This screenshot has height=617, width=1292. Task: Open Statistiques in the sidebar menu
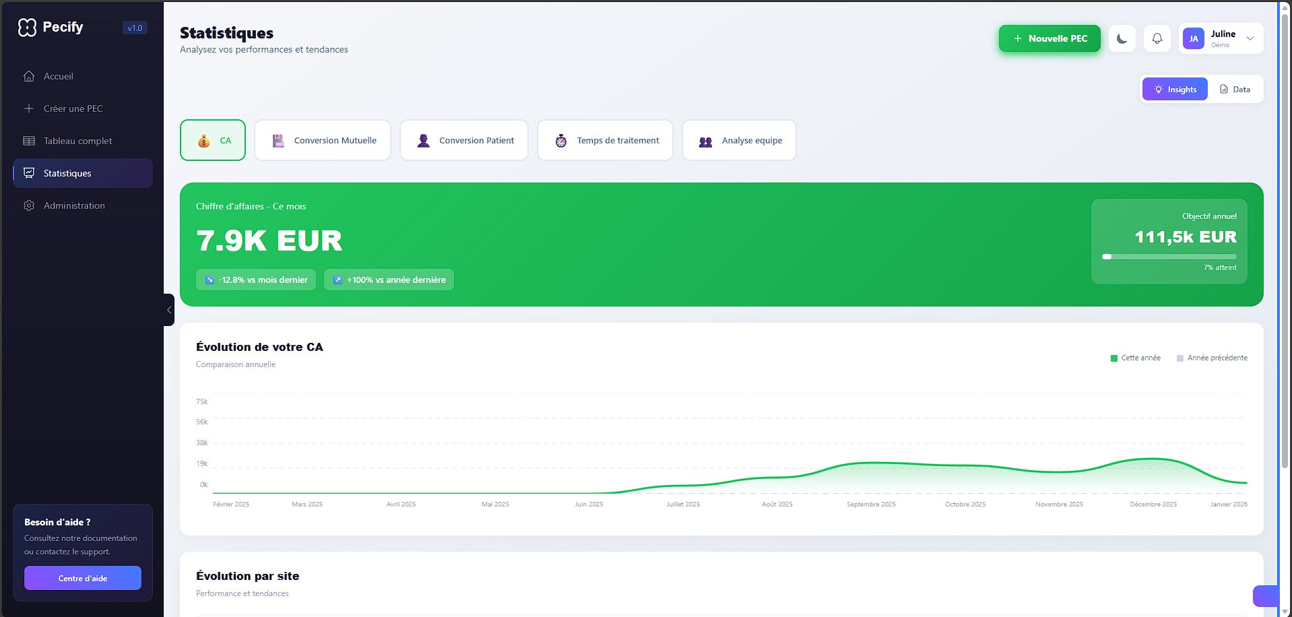(68, 173)
